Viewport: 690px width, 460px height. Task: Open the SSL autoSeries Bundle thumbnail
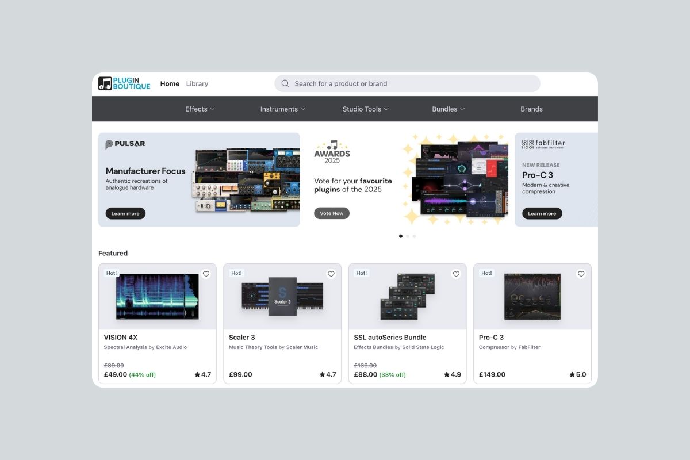(408, 297)
